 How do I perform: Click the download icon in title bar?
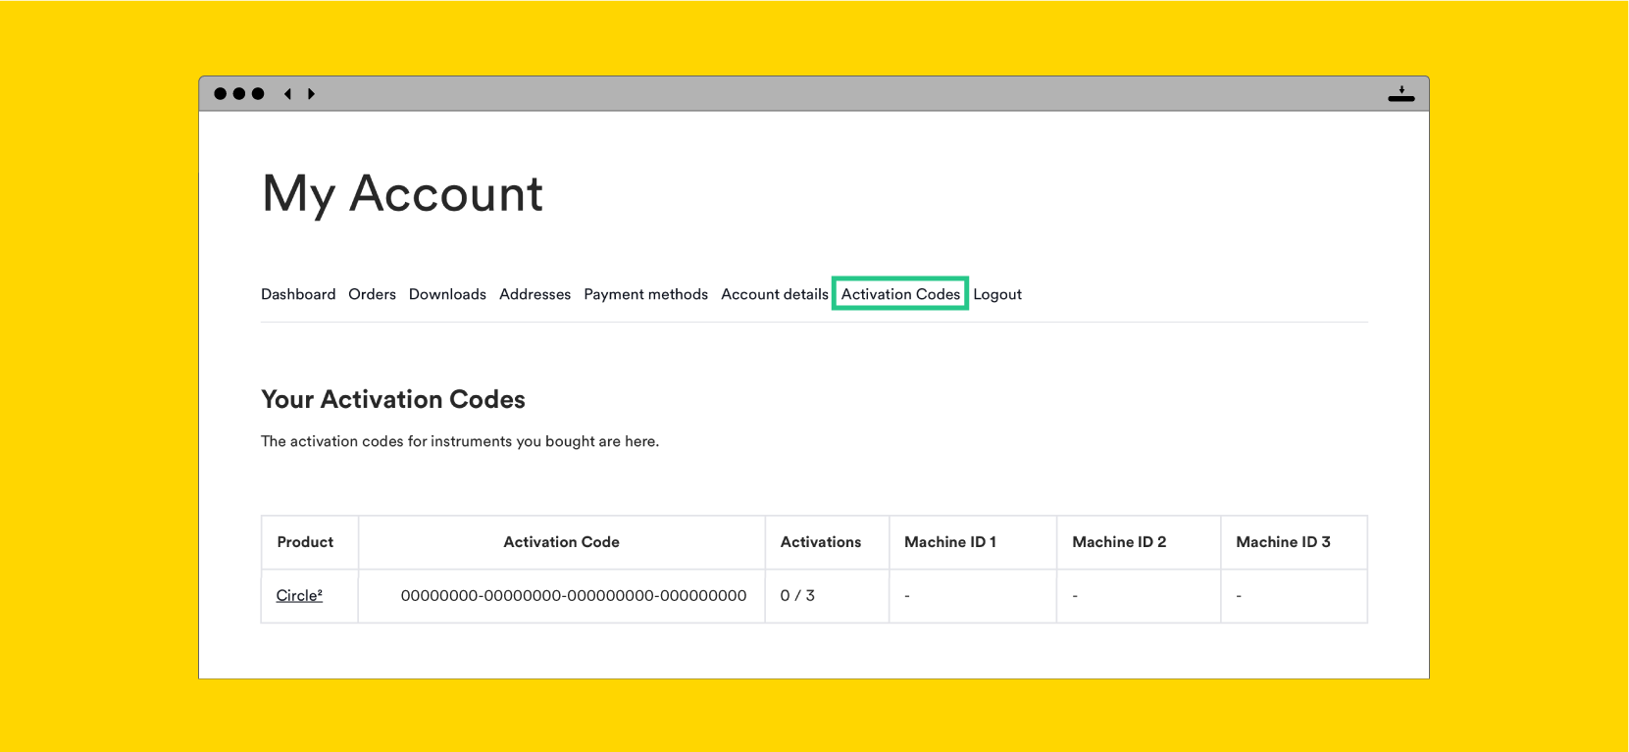[1401, 94]
